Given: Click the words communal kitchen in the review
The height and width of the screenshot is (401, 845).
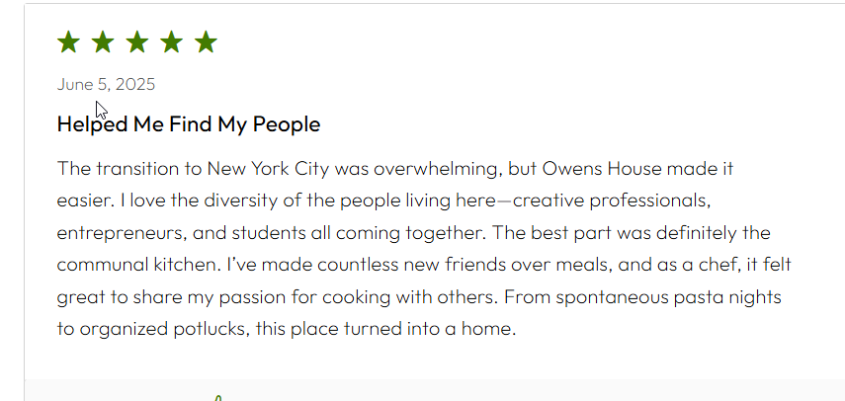Looking at the screenshot, I should pos(138,265).
